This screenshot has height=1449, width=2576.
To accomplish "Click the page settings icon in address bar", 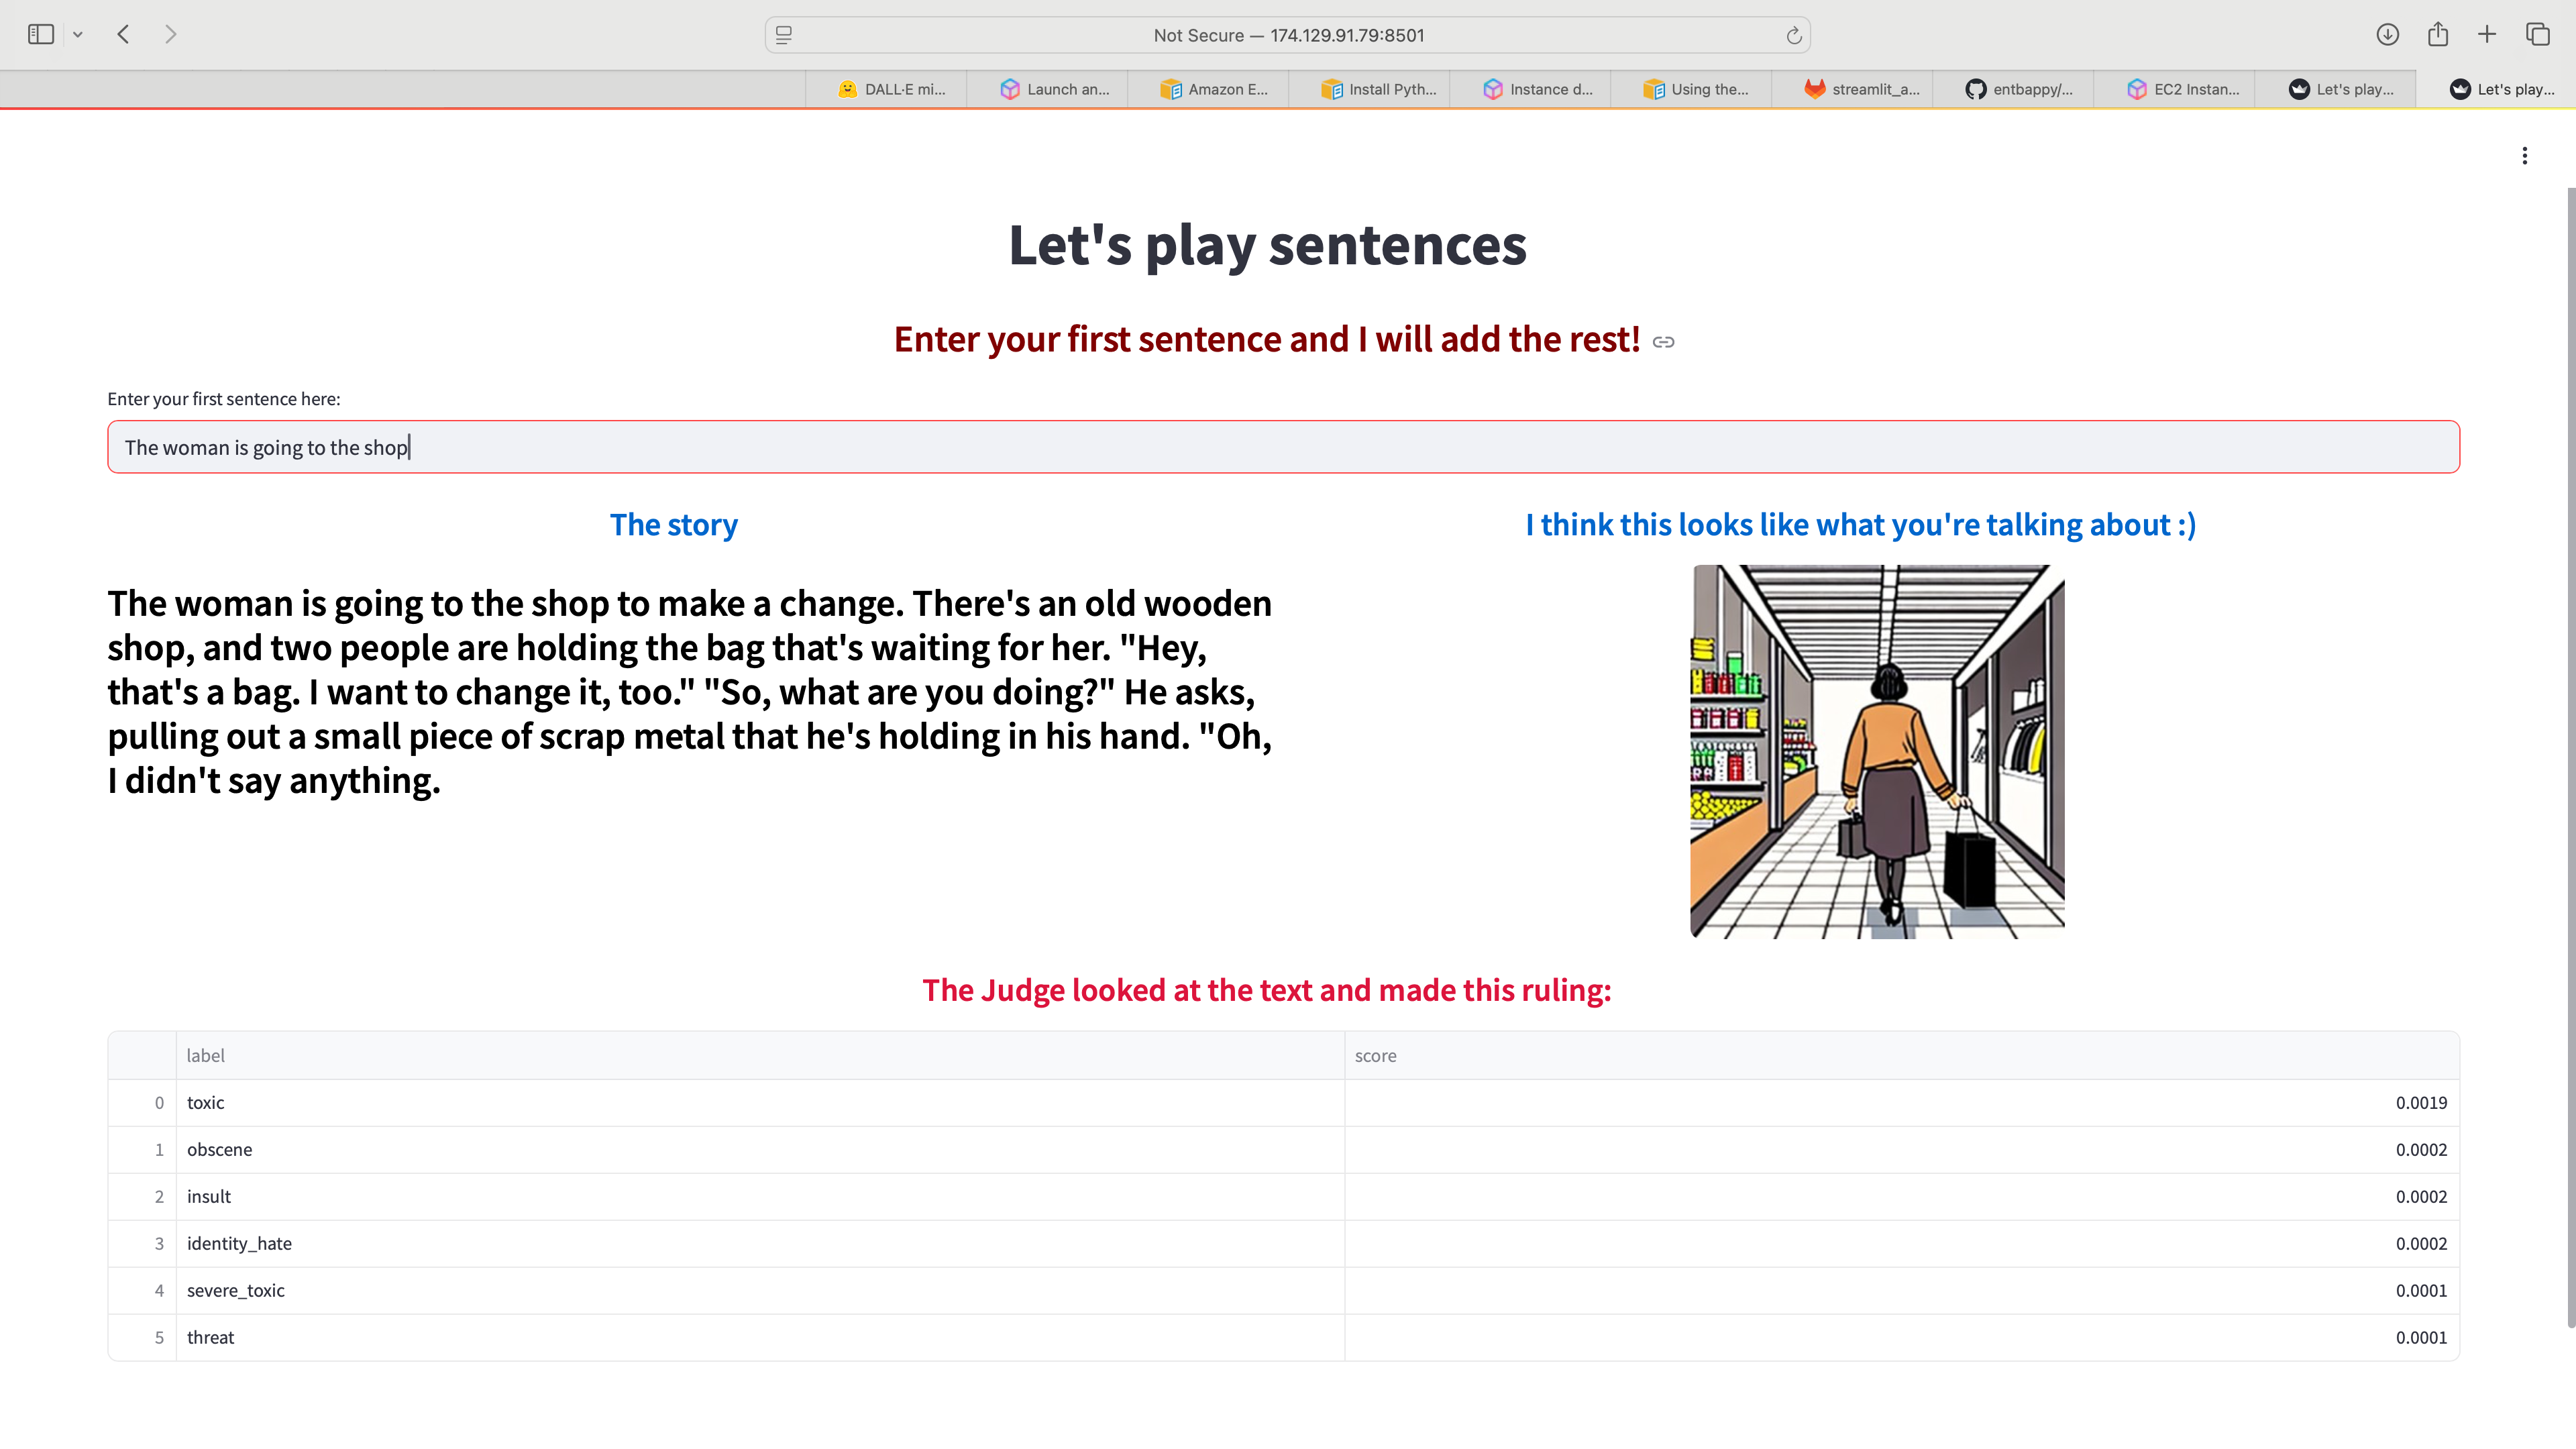I will 784,36.
